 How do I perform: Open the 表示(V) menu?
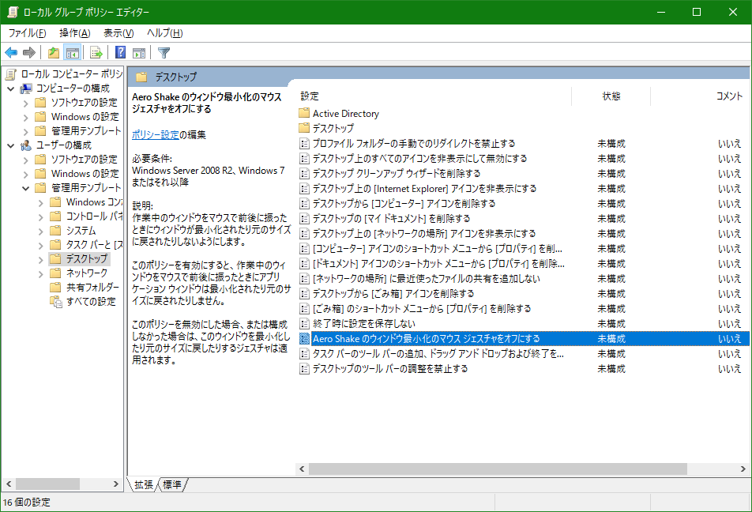[x=118, y=33]
